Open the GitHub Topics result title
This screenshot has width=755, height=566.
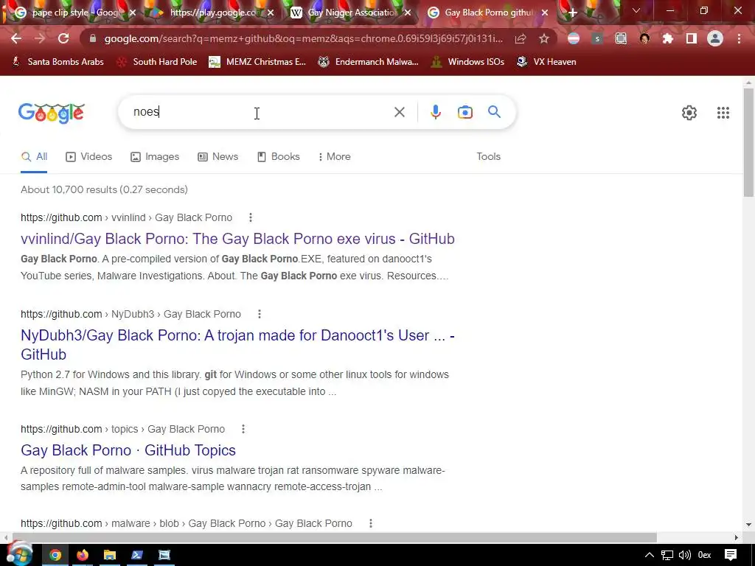pyautogui.click(x=128, y=450)
